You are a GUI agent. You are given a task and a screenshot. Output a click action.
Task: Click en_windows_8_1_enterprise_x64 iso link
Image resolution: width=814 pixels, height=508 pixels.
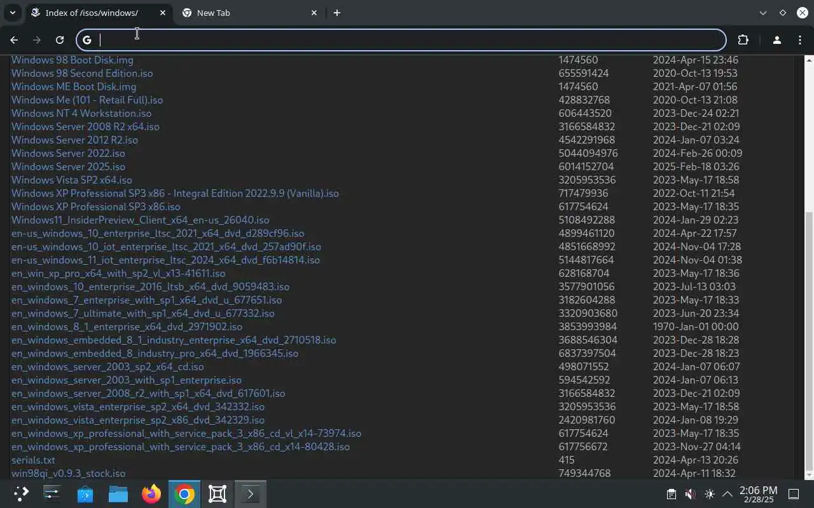click(127, 326)
